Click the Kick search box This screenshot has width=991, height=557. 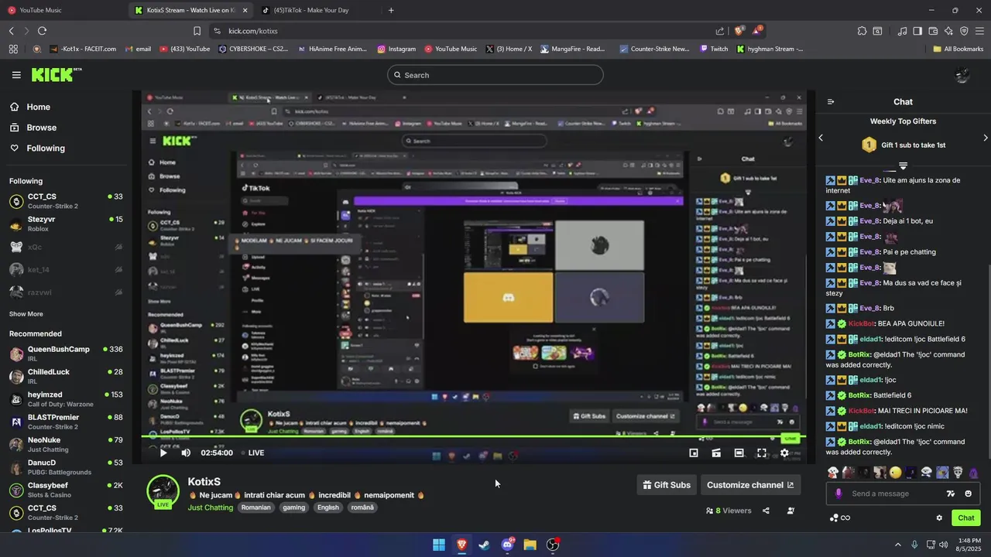pos(495,75)
